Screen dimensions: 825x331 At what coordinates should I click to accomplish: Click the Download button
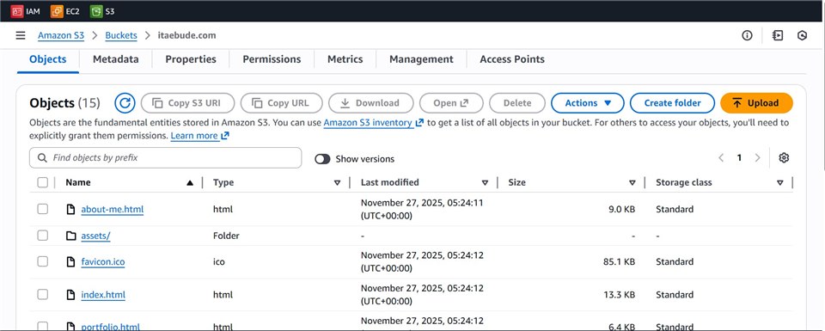(x=371, y=103)
